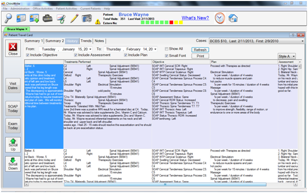Screen dimensions: 308x193
Task: Click the SOAP Today button
Action: coord(13,109)
